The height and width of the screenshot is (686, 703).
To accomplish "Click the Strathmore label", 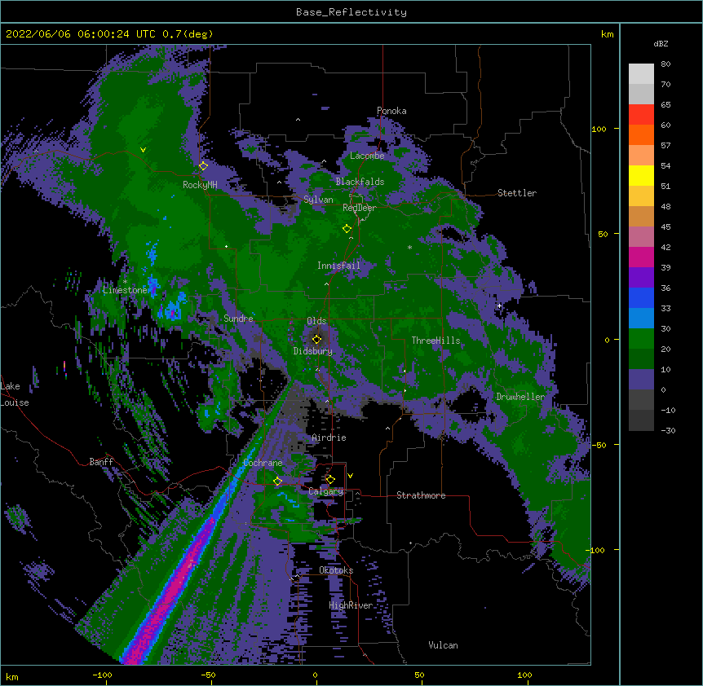I will pos(421,495).
